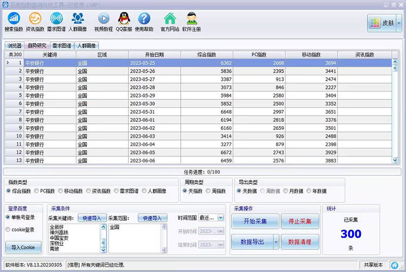Select 需求图谱 index type radio

(x=126, y=191)
